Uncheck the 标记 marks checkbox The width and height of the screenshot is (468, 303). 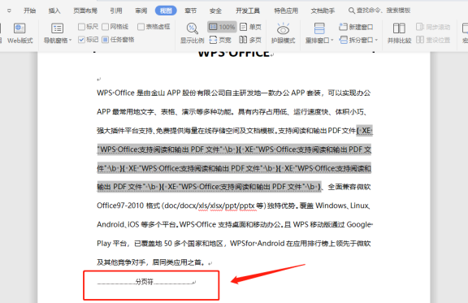[81, 40]
